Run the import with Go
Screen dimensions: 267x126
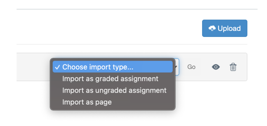click(191, 67)
